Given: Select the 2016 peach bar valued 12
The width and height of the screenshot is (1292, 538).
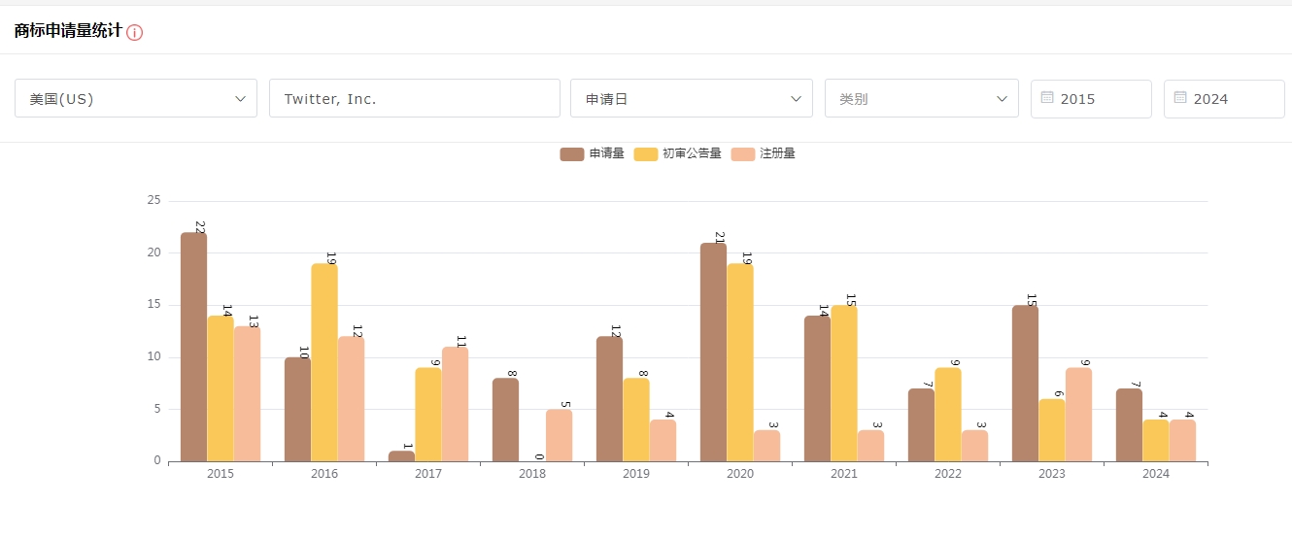Looking at the screenshot, I should [351, 398].
